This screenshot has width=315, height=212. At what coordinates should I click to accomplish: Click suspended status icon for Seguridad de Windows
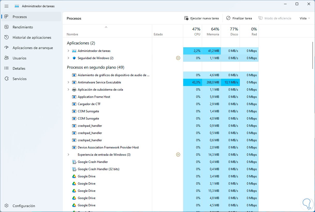click(178, 58)
